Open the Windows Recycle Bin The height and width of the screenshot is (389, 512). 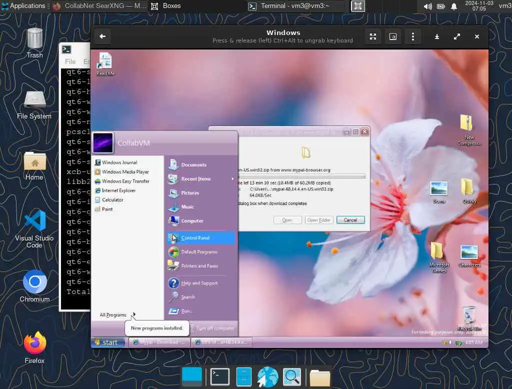pyautogui.click(x=469, y=318)
